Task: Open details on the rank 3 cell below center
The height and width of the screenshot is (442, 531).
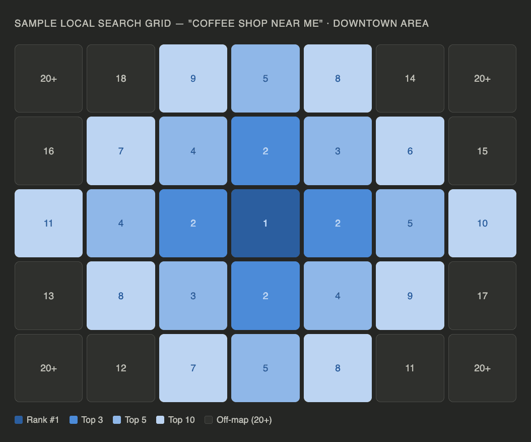Action: pyautogui.click(x=193, y=296)
